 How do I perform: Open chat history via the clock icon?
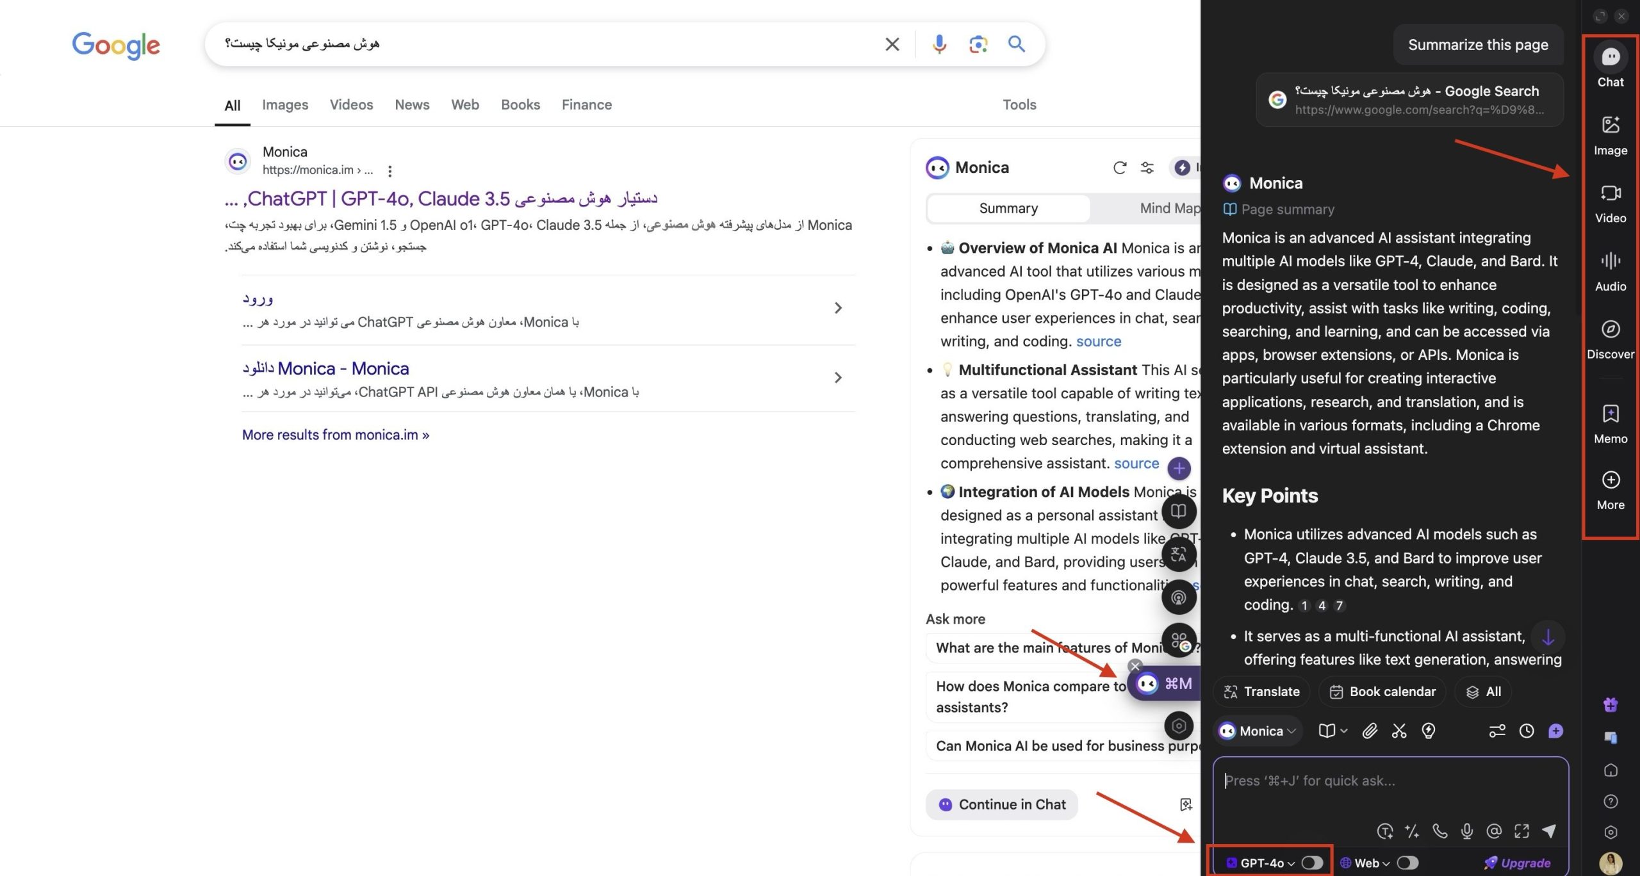click(1527, 731)
